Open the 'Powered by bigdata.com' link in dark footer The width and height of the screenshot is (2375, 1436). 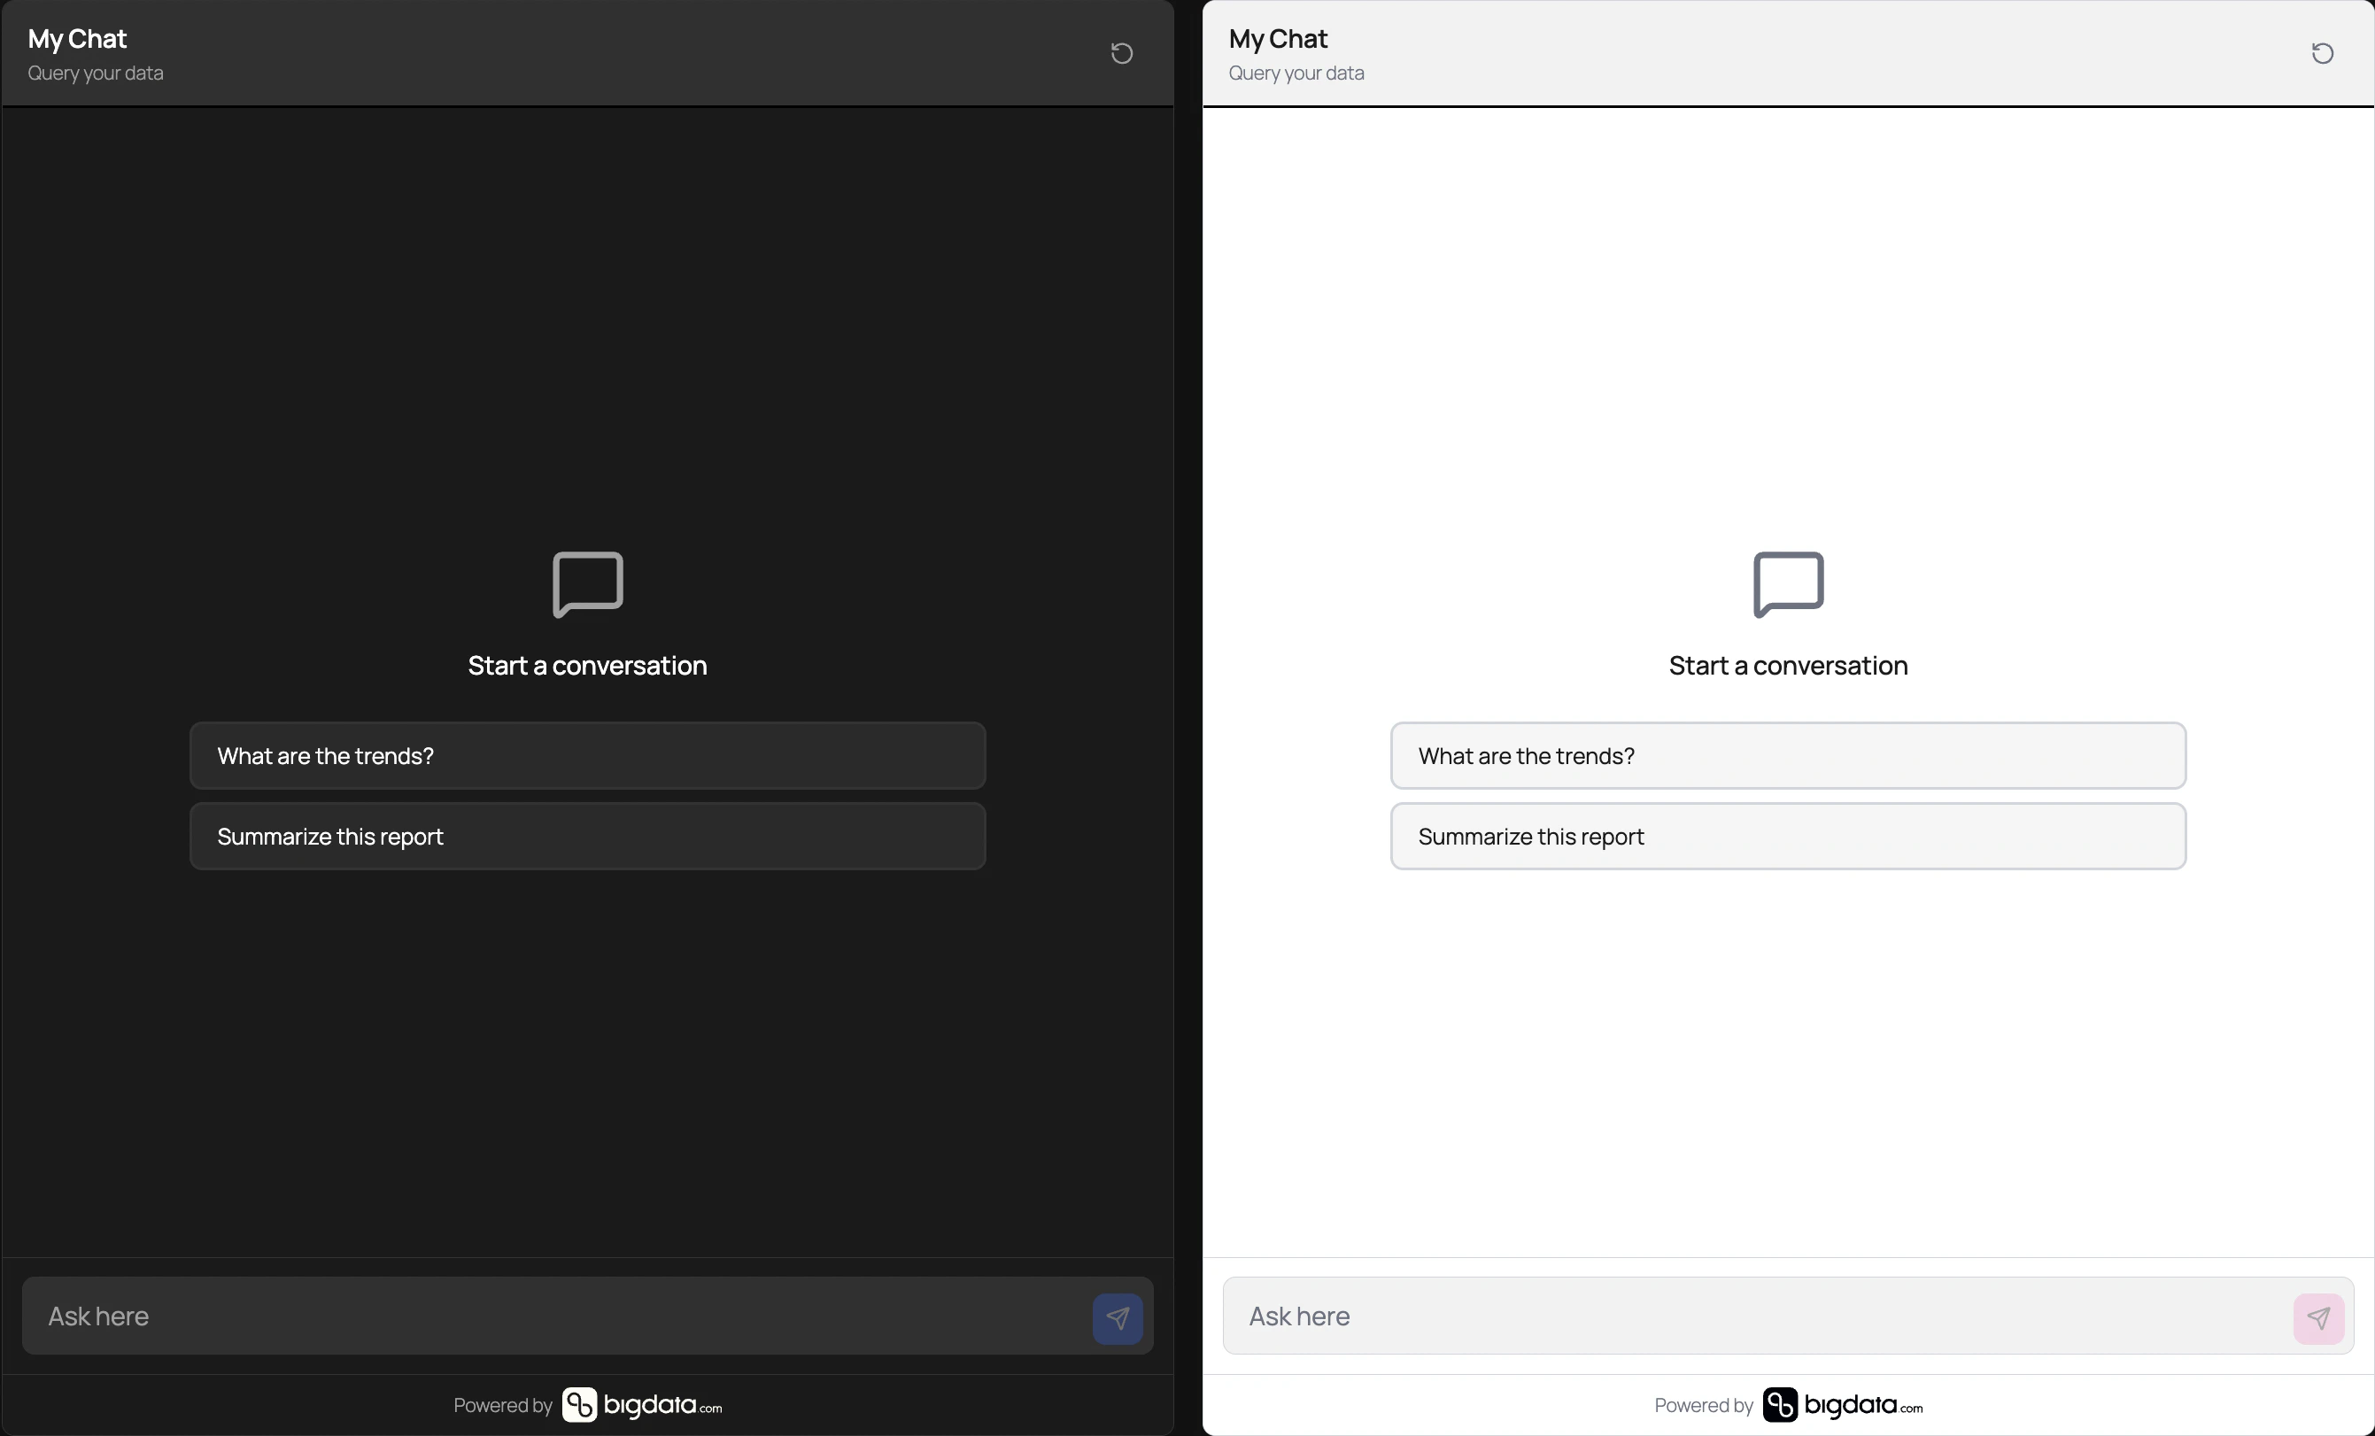(x=587, y=1404)
